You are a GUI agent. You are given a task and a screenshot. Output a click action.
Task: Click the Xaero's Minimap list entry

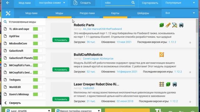click(x=24, y=94)
